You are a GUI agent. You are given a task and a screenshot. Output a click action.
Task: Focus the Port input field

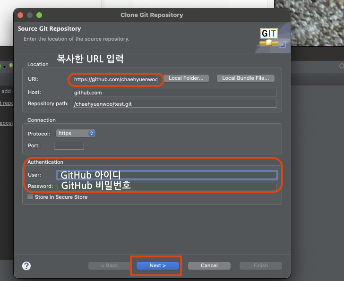click(x=69, y=145)
